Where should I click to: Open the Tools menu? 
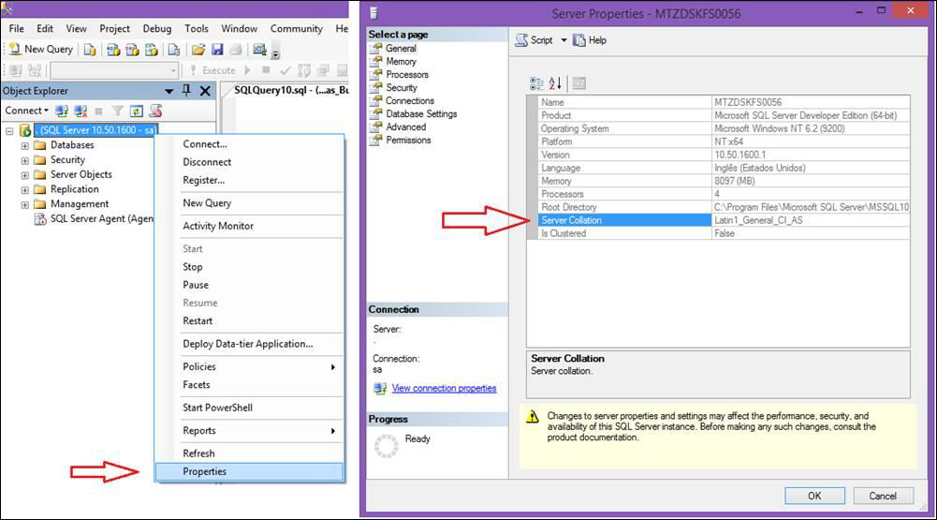pyautogui.click(x=196, y=28)
